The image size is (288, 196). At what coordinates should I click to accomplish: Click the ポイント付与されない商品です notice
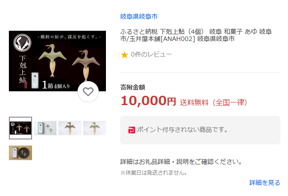pos(182,130)
